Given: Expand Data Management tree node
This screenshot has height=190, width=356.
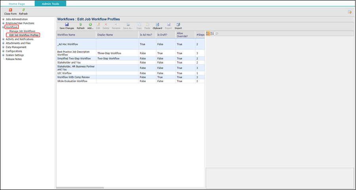Looking at the screenshot, I should click(x=4, y=47).
